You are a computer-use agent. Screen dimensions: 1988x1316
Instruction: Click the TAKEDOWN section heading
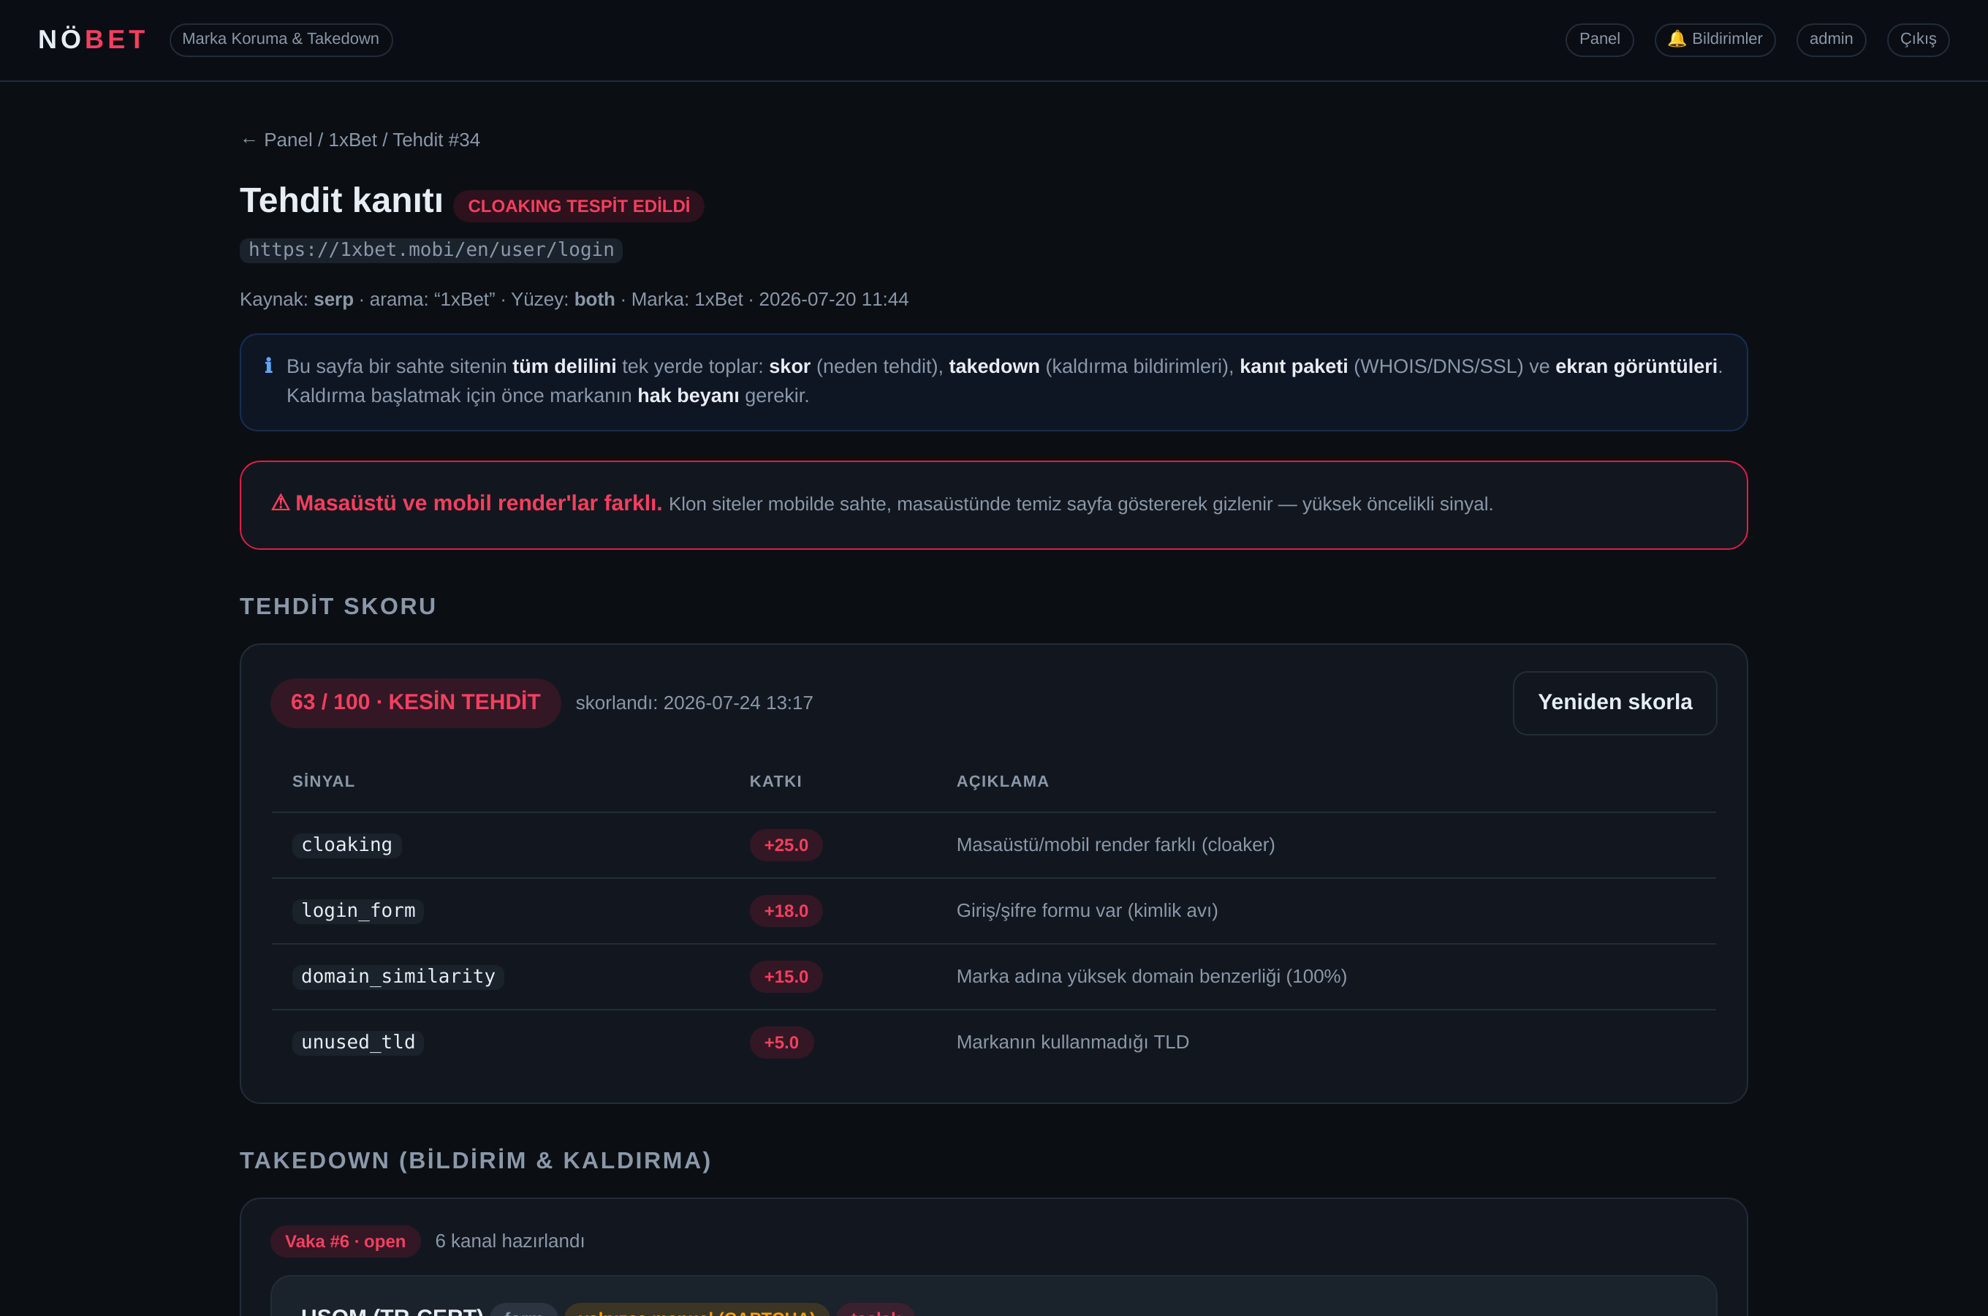point(476,1161)
